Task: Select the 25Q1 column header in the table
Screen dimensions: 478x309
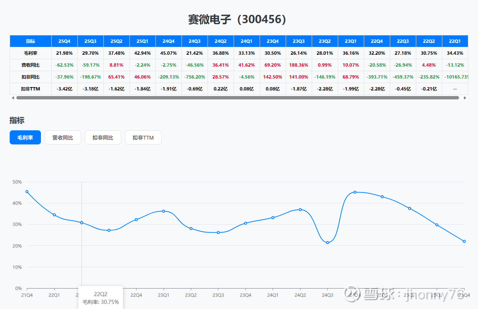Action: pyautogui.click(x=143, y=41)
